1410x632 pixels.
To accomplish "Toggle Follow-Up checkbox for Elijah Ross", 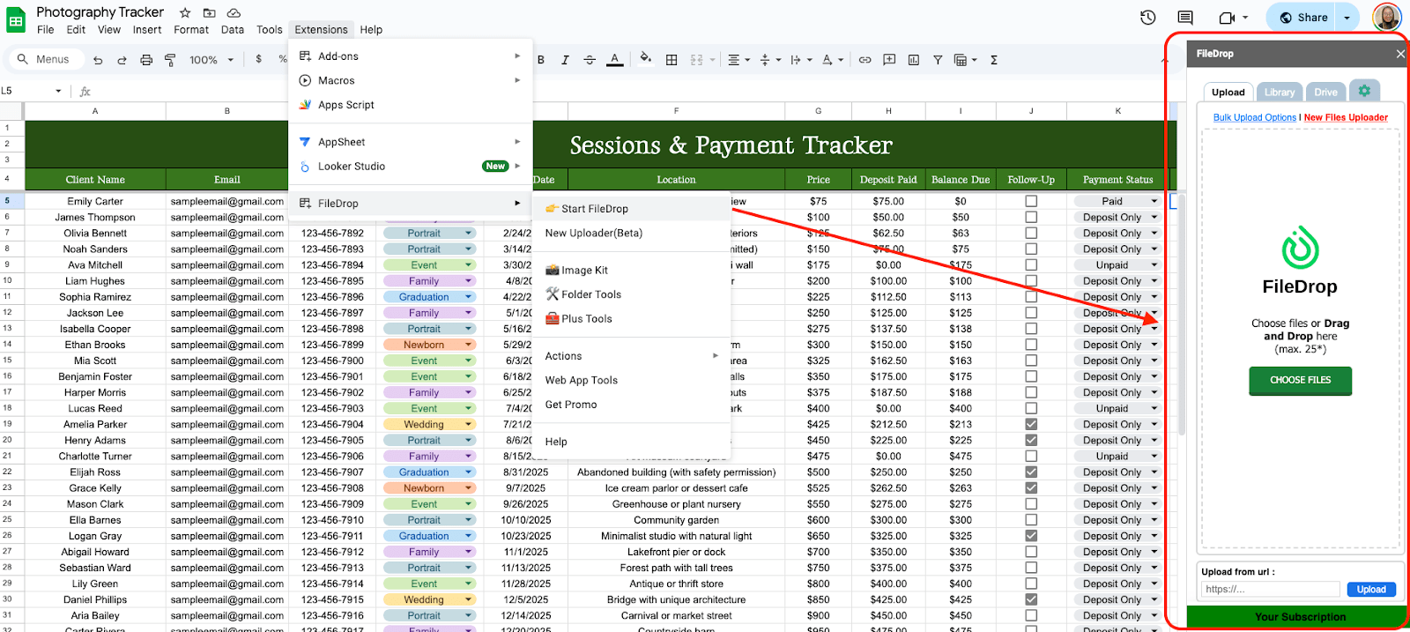I will (x=1031, y=472).
